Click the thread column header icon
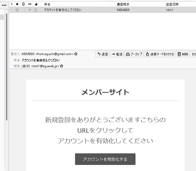This screenshot has width=196, height=171. [x=12, y=4]
